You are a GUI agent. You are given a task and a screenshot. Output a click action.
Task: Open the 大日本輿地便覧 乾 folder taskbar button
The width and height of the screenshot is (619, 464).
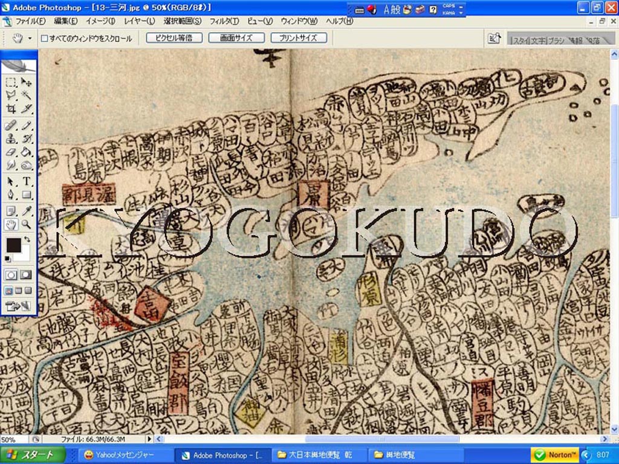coord(319,456)
